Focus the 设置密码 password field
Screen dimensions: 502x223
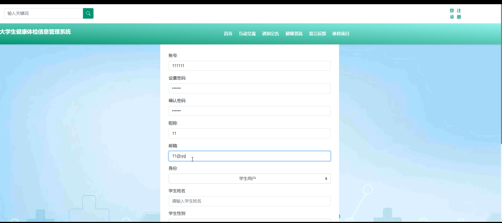(250, 88)
